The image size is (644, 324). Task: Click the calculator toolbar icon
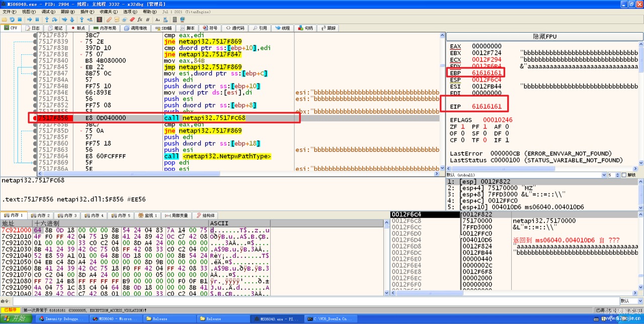click(175, 19)
